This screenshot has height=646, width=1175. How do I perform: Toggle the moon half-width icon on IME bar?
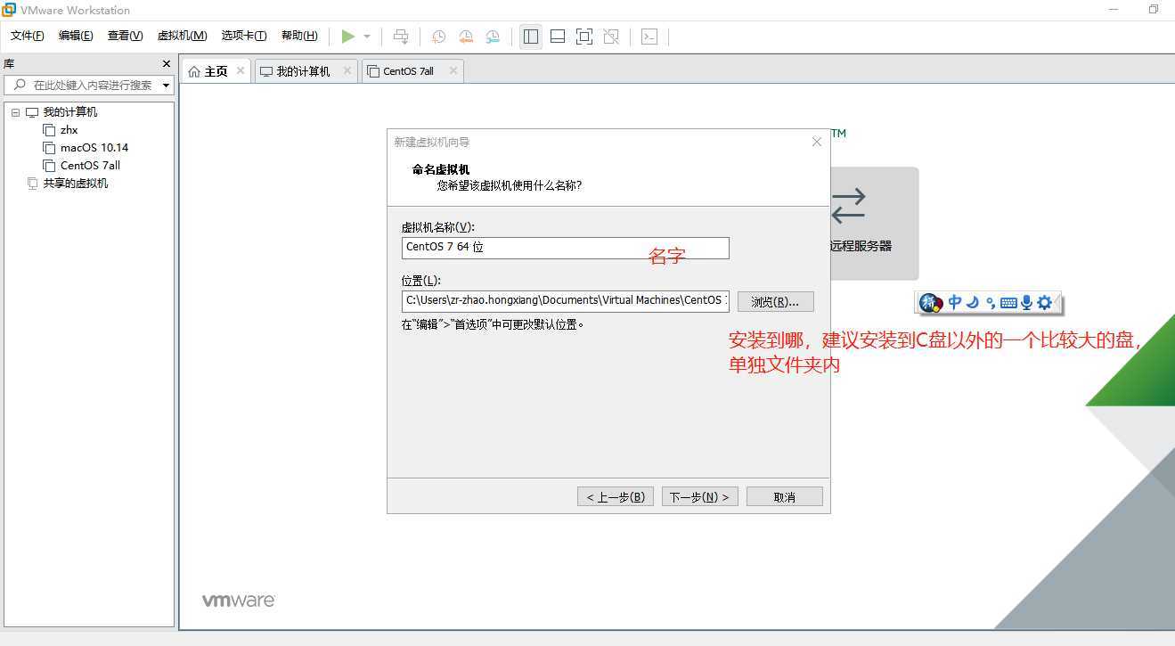973,302
